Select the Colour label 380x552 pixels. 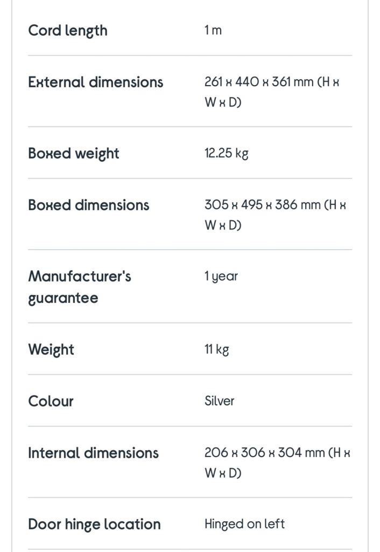tap(51, 401)
